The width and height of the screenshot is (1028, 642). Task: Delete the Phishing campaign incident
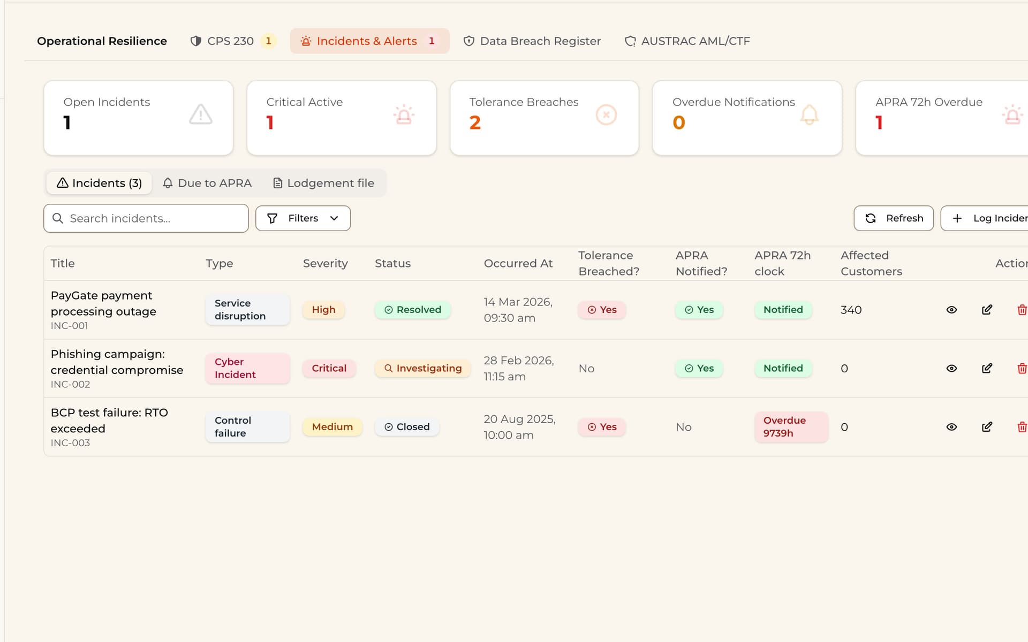click(1022, 368)
